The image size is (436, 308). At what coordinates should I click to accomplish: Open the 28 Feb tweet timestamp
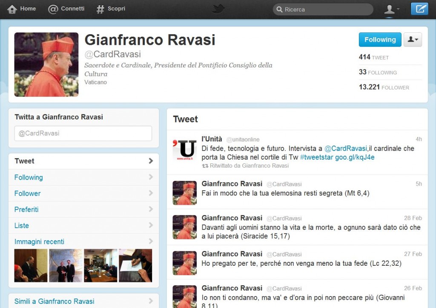coord(413,218)
